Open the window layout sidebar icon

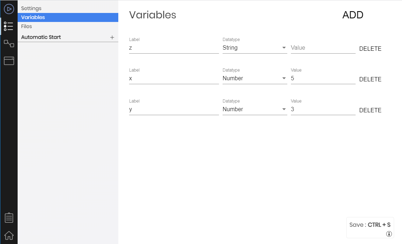pyautogui.click(x=9, y=61)
